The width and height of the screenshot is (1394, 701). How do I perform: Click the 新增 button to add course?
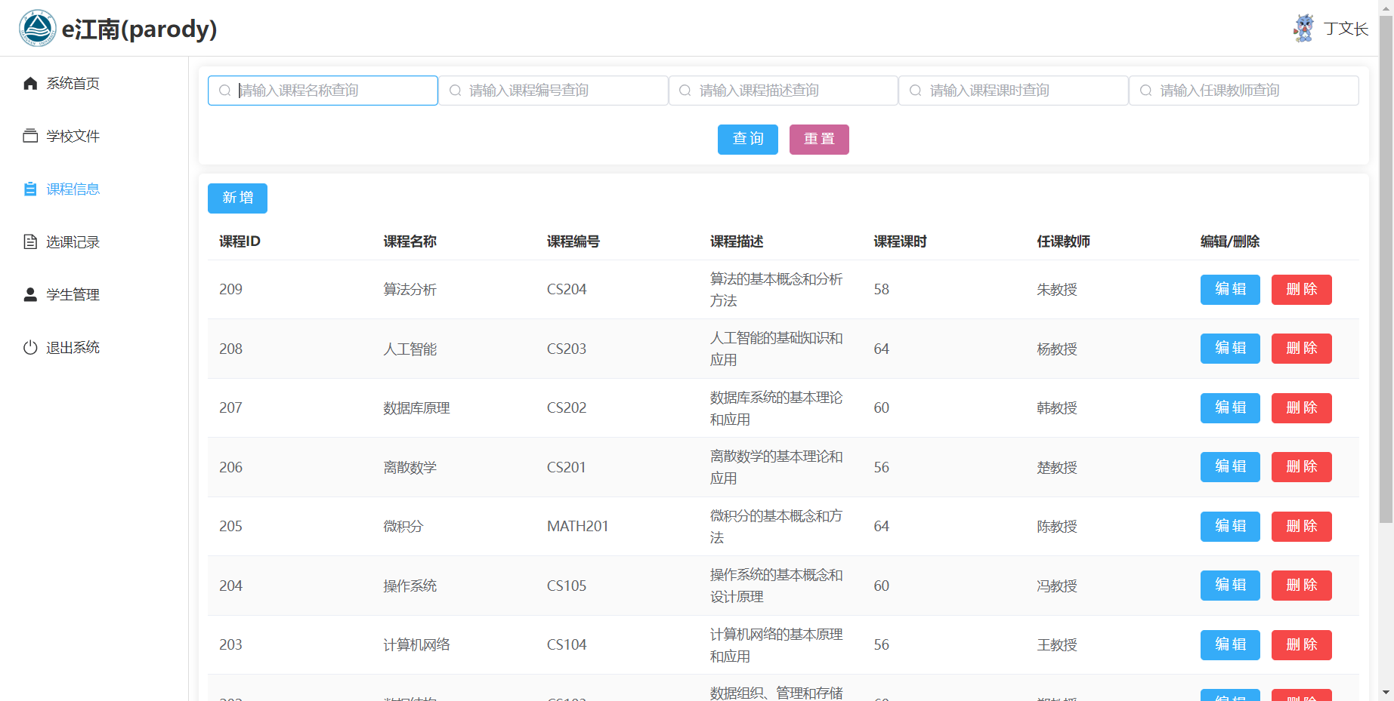(237, 198)
